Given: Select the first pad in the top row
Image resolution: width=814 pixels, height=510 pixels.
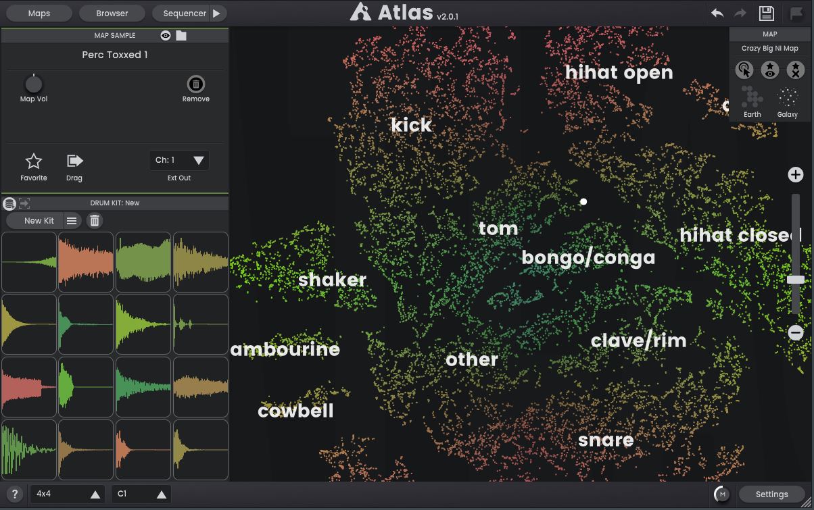Looking at the screenshot, I should 29,262.
